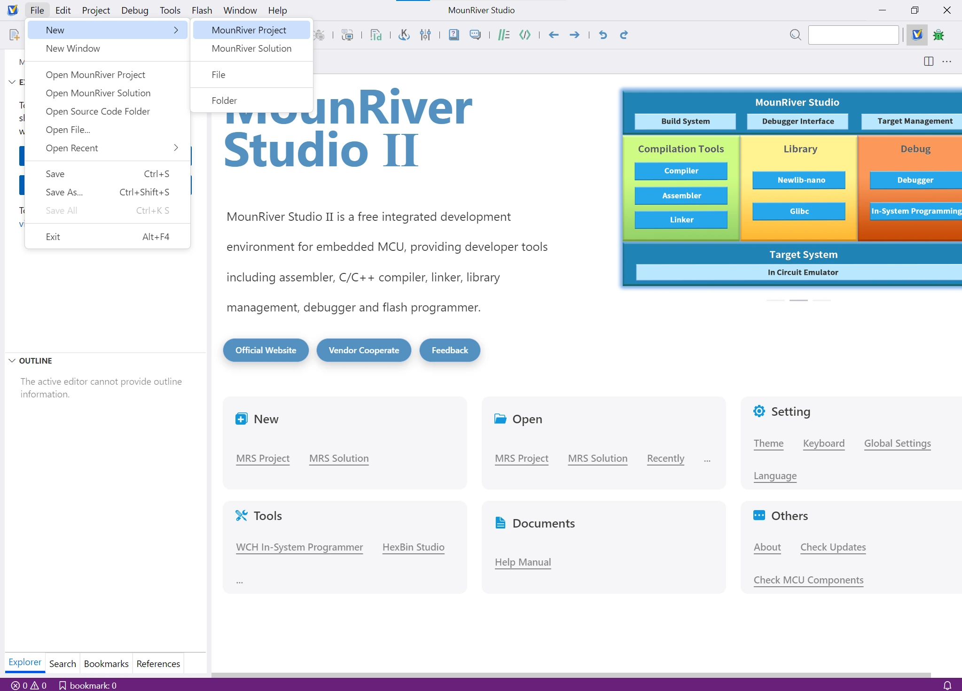
Task: Switch to the Bookmarks tab
Action: coord(106,663)
